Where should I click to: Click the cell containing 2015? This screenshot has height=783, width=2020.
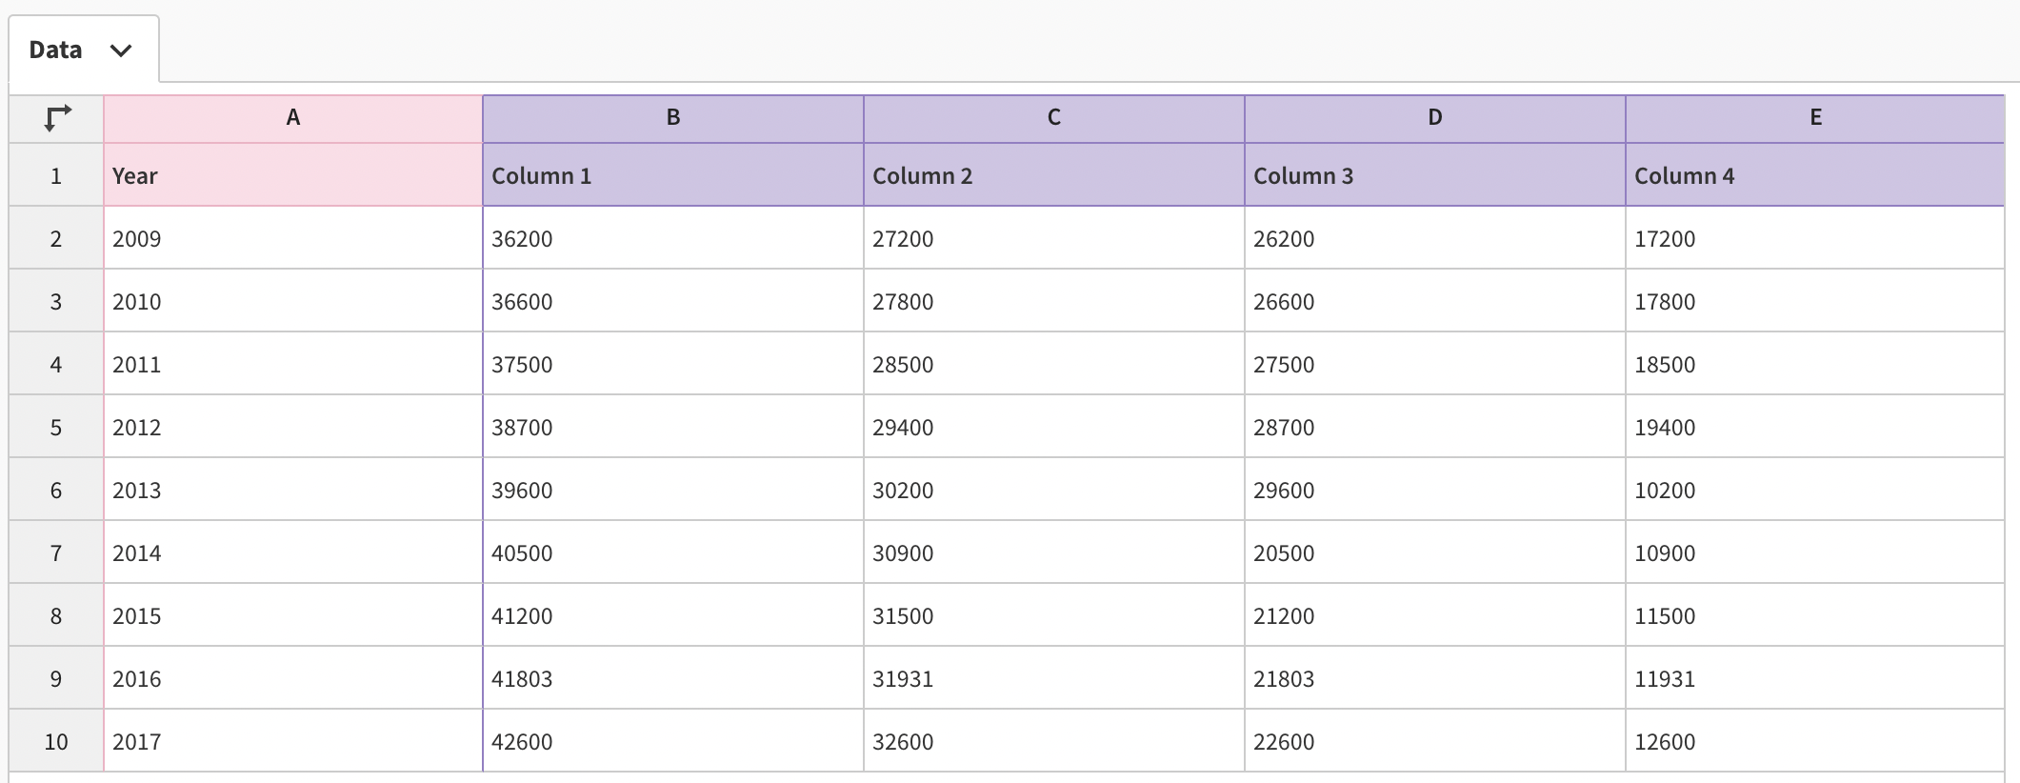click(293, 615)
